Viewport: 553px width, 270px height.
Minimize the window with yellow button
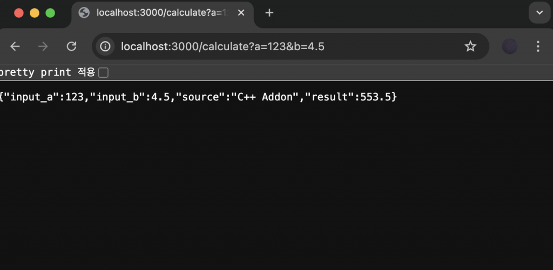pyautogui.click(x=35, y=13)
